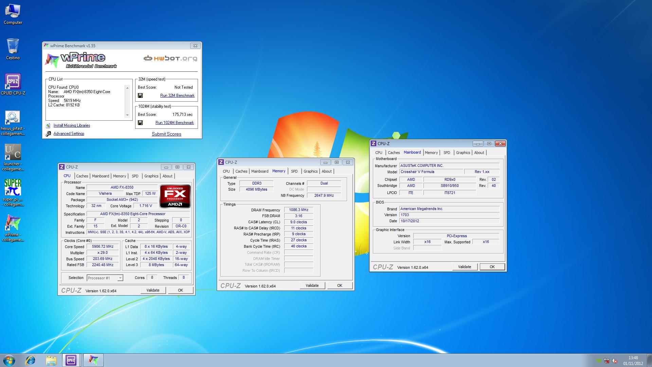Click OK in the Memory window
The height and width of the screenshot is (367, 652).
340,285
